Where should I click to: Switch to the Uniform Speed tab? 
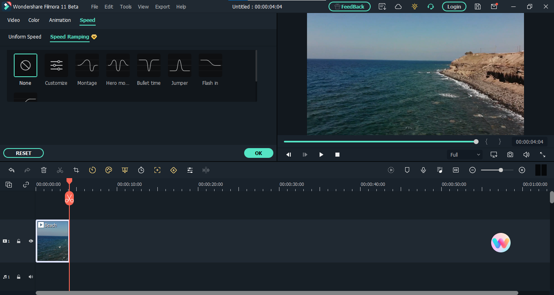pyautogui.click(x=25, y=37)
